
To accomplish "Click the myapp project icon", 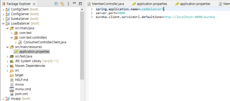I will (x=8, y=99).
